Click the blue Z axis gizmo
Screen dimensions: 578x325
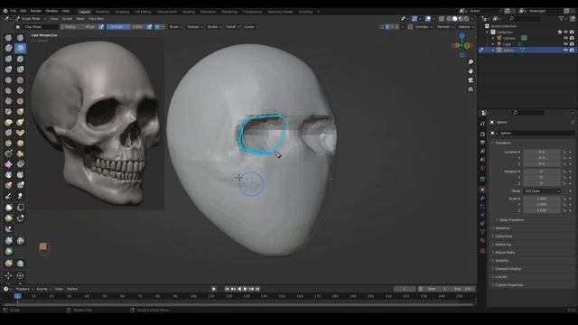pos(461,36)
